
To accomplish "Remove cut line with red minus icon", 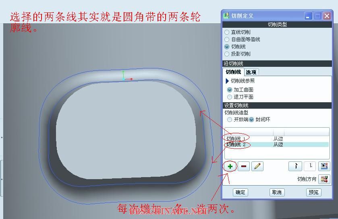I will pyautogui.click(x=244, y=166).
